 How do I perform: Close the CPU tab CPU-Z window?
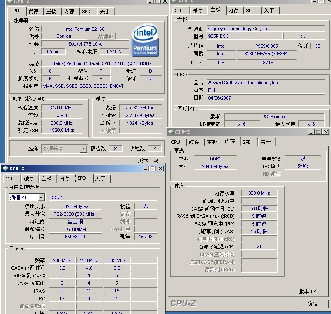[165, 2]
